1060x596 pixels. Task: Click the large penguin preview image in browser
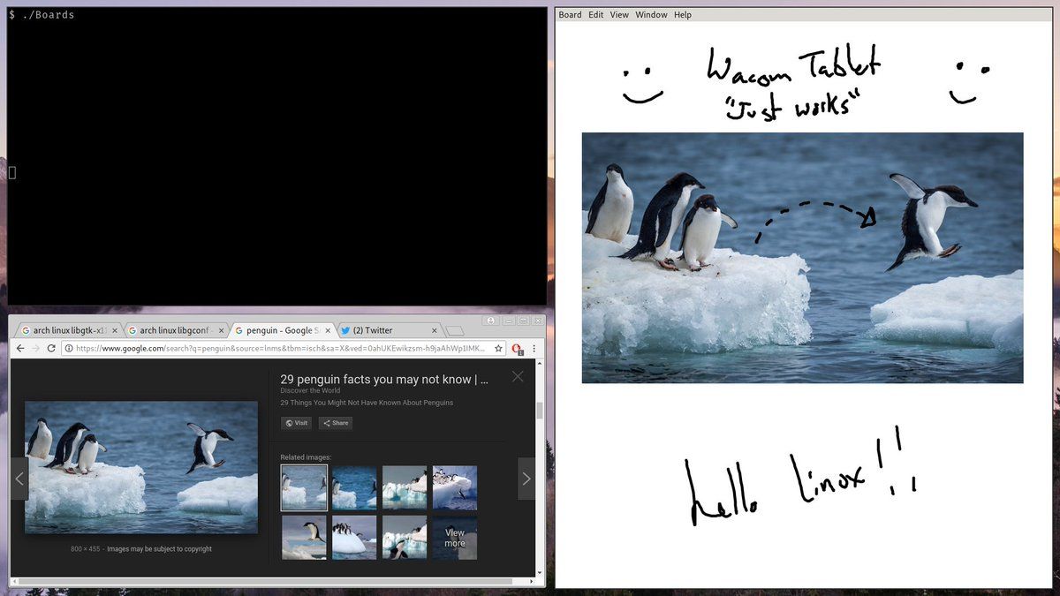141,467
